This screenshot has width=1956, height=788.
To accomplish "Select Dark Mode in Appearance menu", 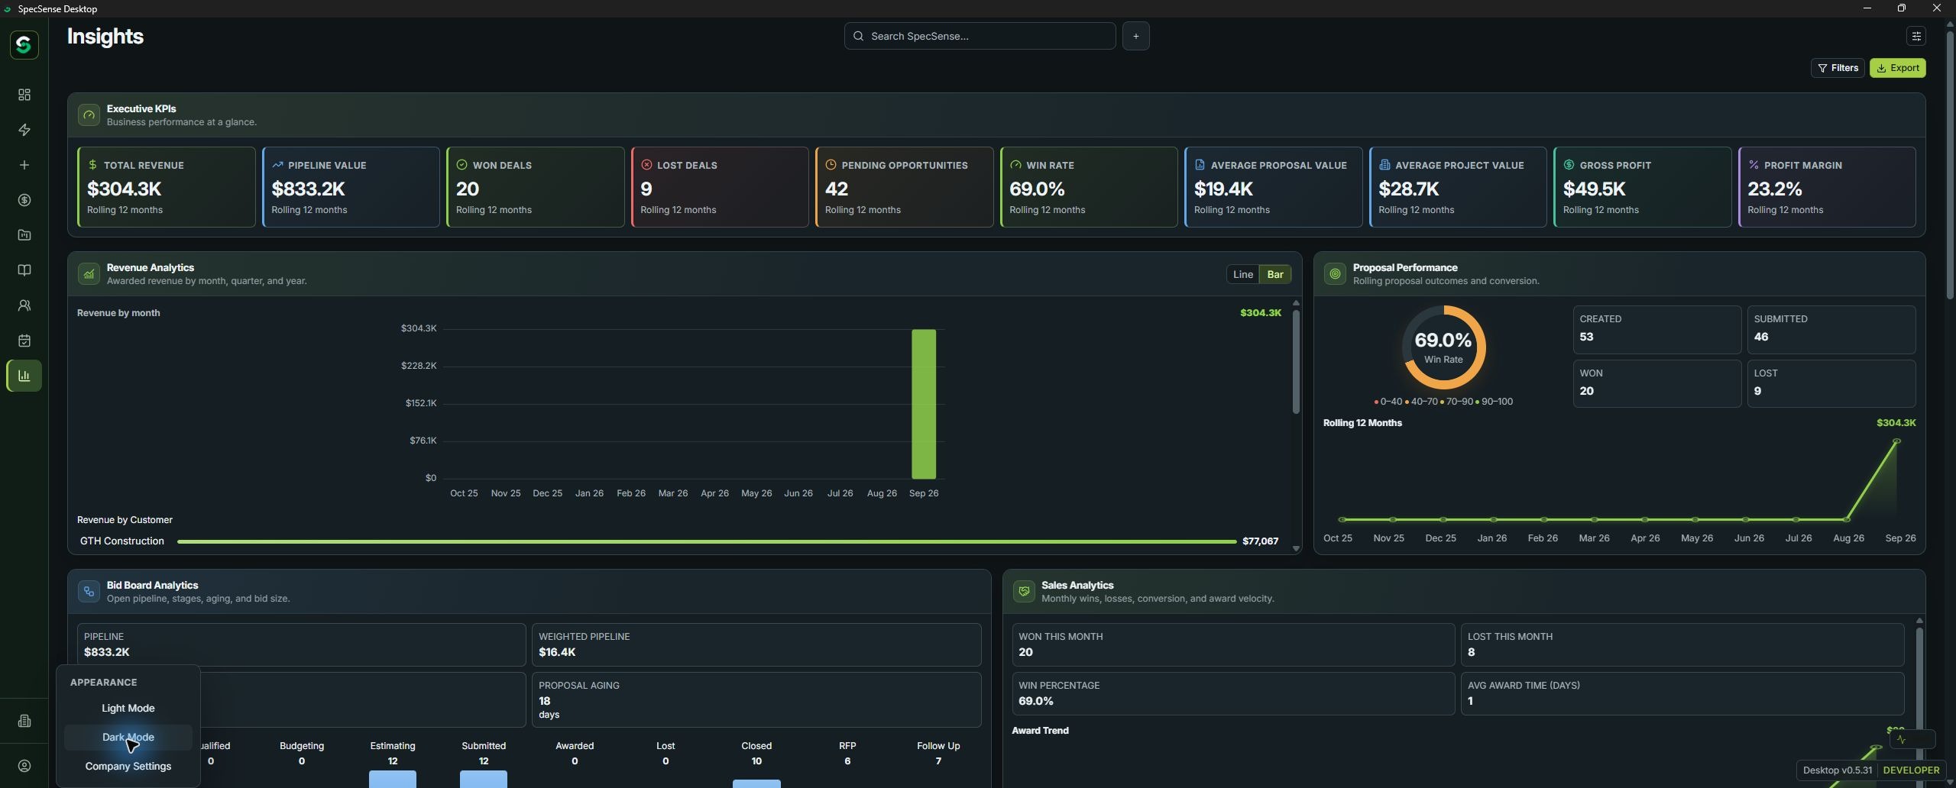I will tap(128, 737).
